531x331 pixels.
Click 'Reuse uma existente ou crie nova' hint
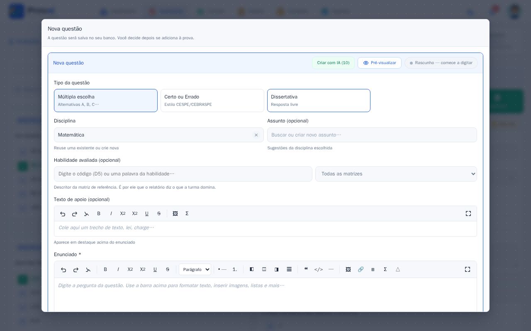tap(86, 148)
